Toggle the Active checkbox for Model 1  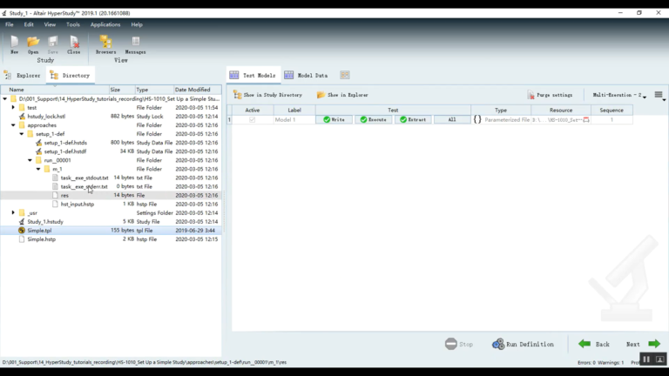[252, 120]
